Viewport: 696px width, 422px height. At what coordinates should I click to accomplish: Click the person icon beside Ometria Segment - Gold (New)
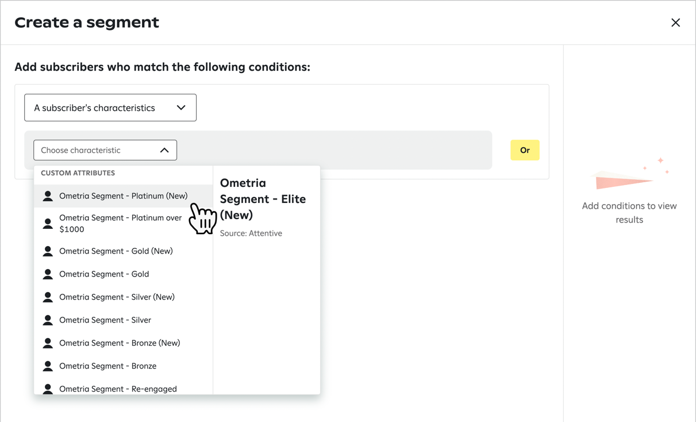48,251
